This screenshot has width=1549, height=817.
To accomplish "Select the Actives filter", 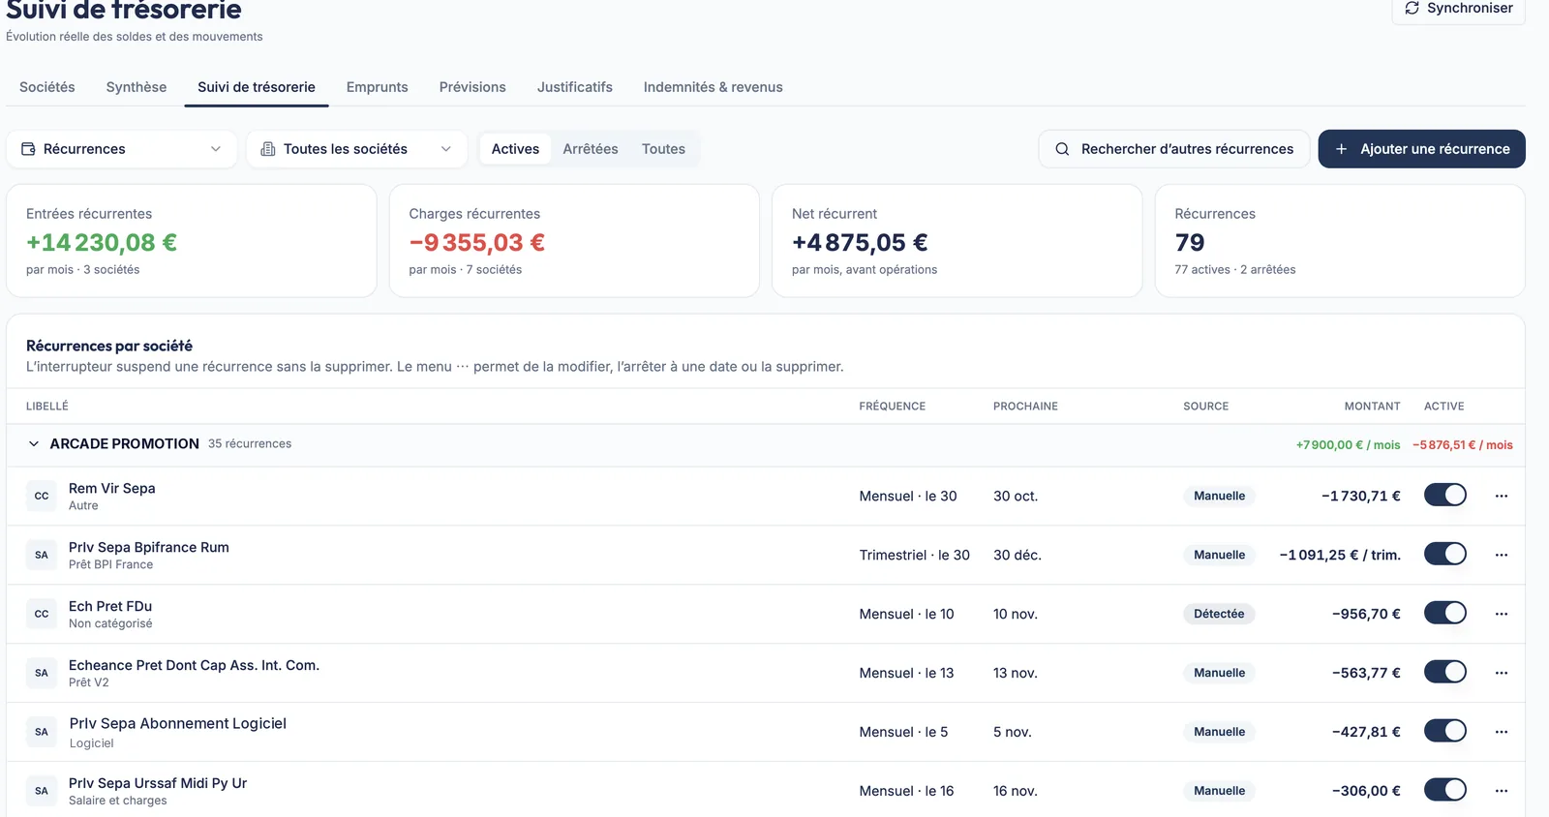I will [x=515, y=149].
